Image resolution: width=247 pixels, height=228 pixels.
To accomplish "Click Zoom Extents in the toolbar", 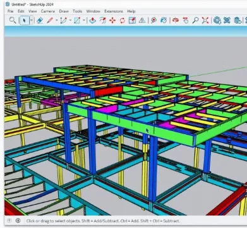I will pyautogui.click(x=205, y=20).
